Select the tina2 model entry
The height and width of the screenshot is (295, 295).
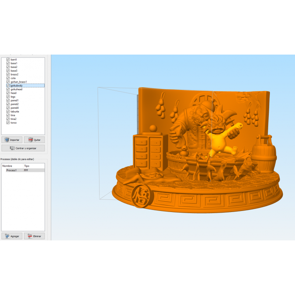pos(14,119)
